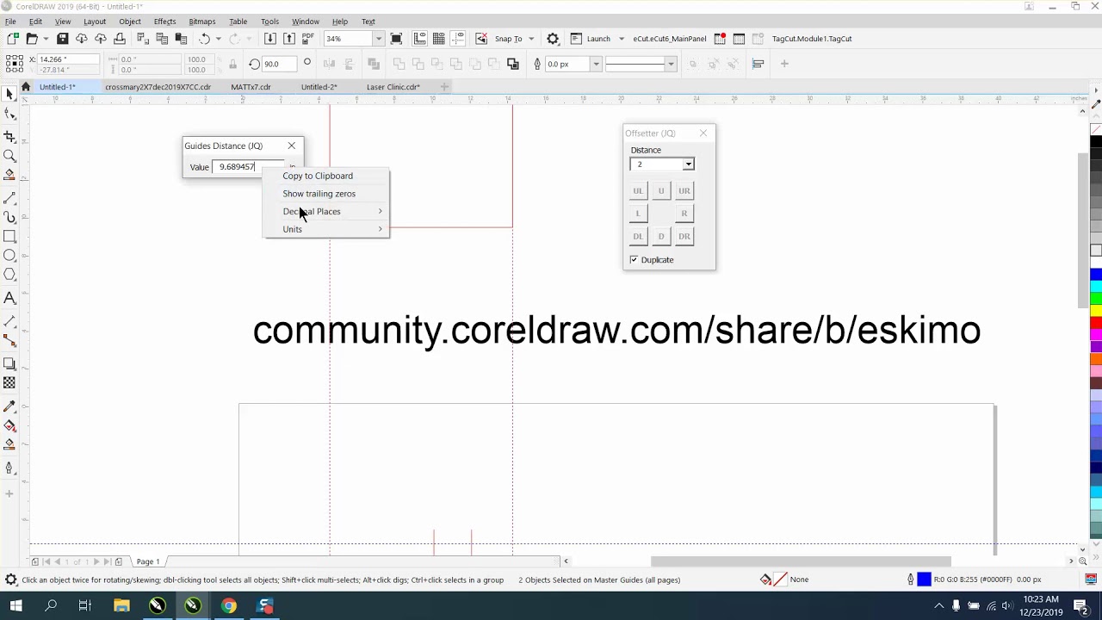
Task: Open the Bitmaps menu
Action: (202, 22)
